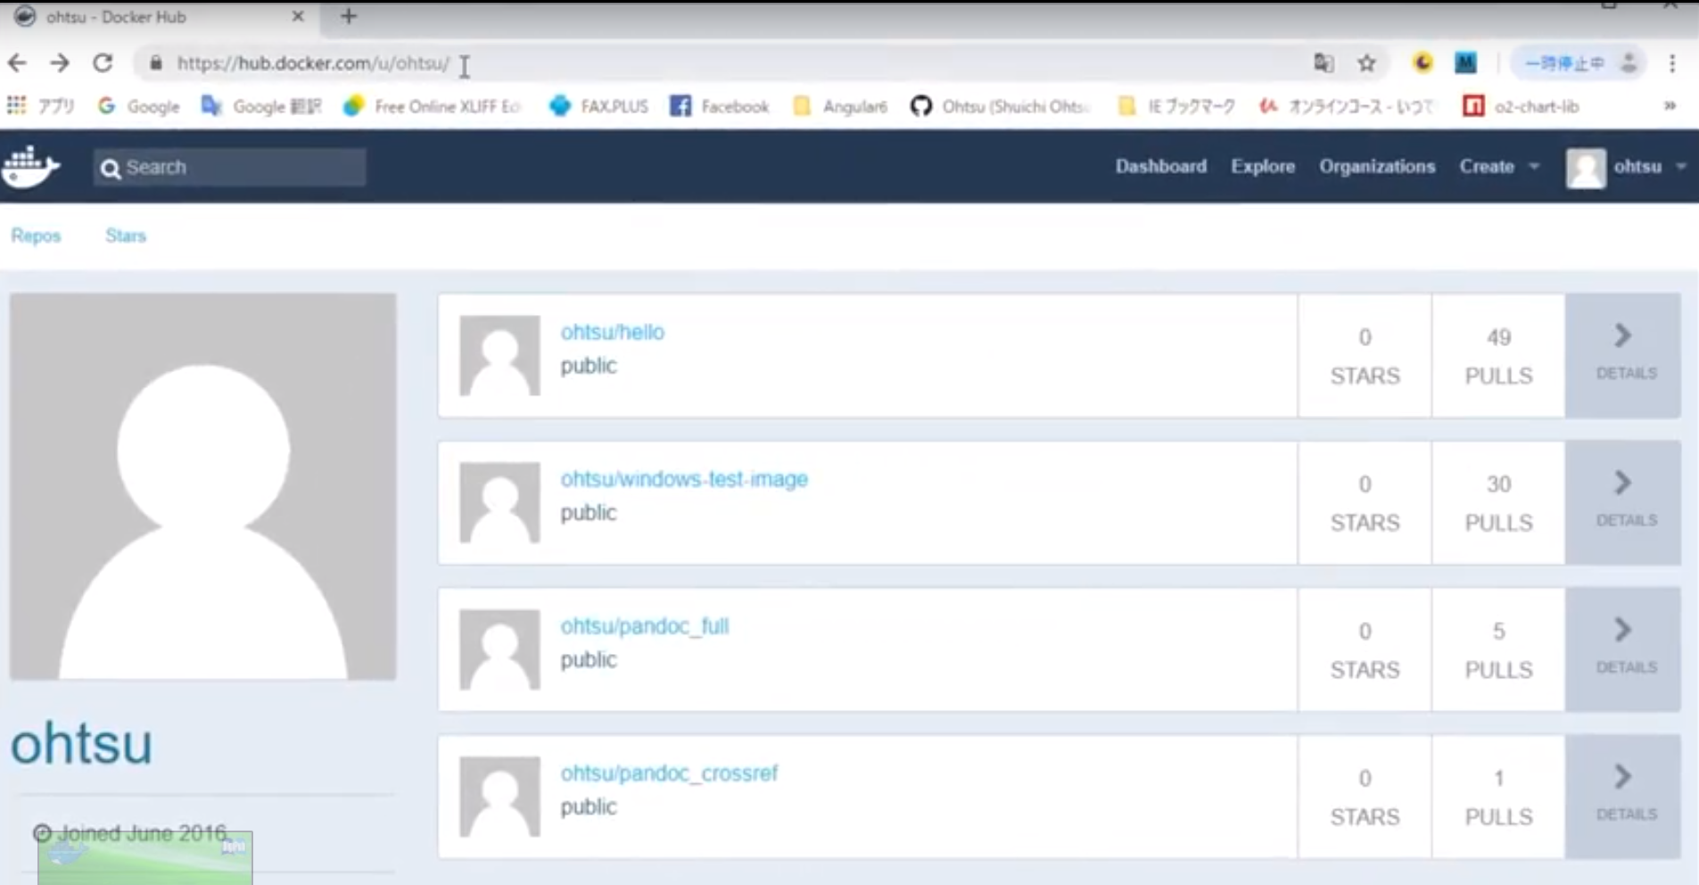Image resolution: width=1699 pixels, height=885 pixels.
Task: Click the 30 PULLS count for windows-test-image
Action: 1498,503
